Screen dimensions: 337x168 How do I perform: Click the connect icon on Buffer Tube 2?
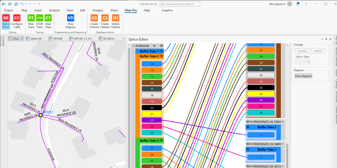[161, 56]
